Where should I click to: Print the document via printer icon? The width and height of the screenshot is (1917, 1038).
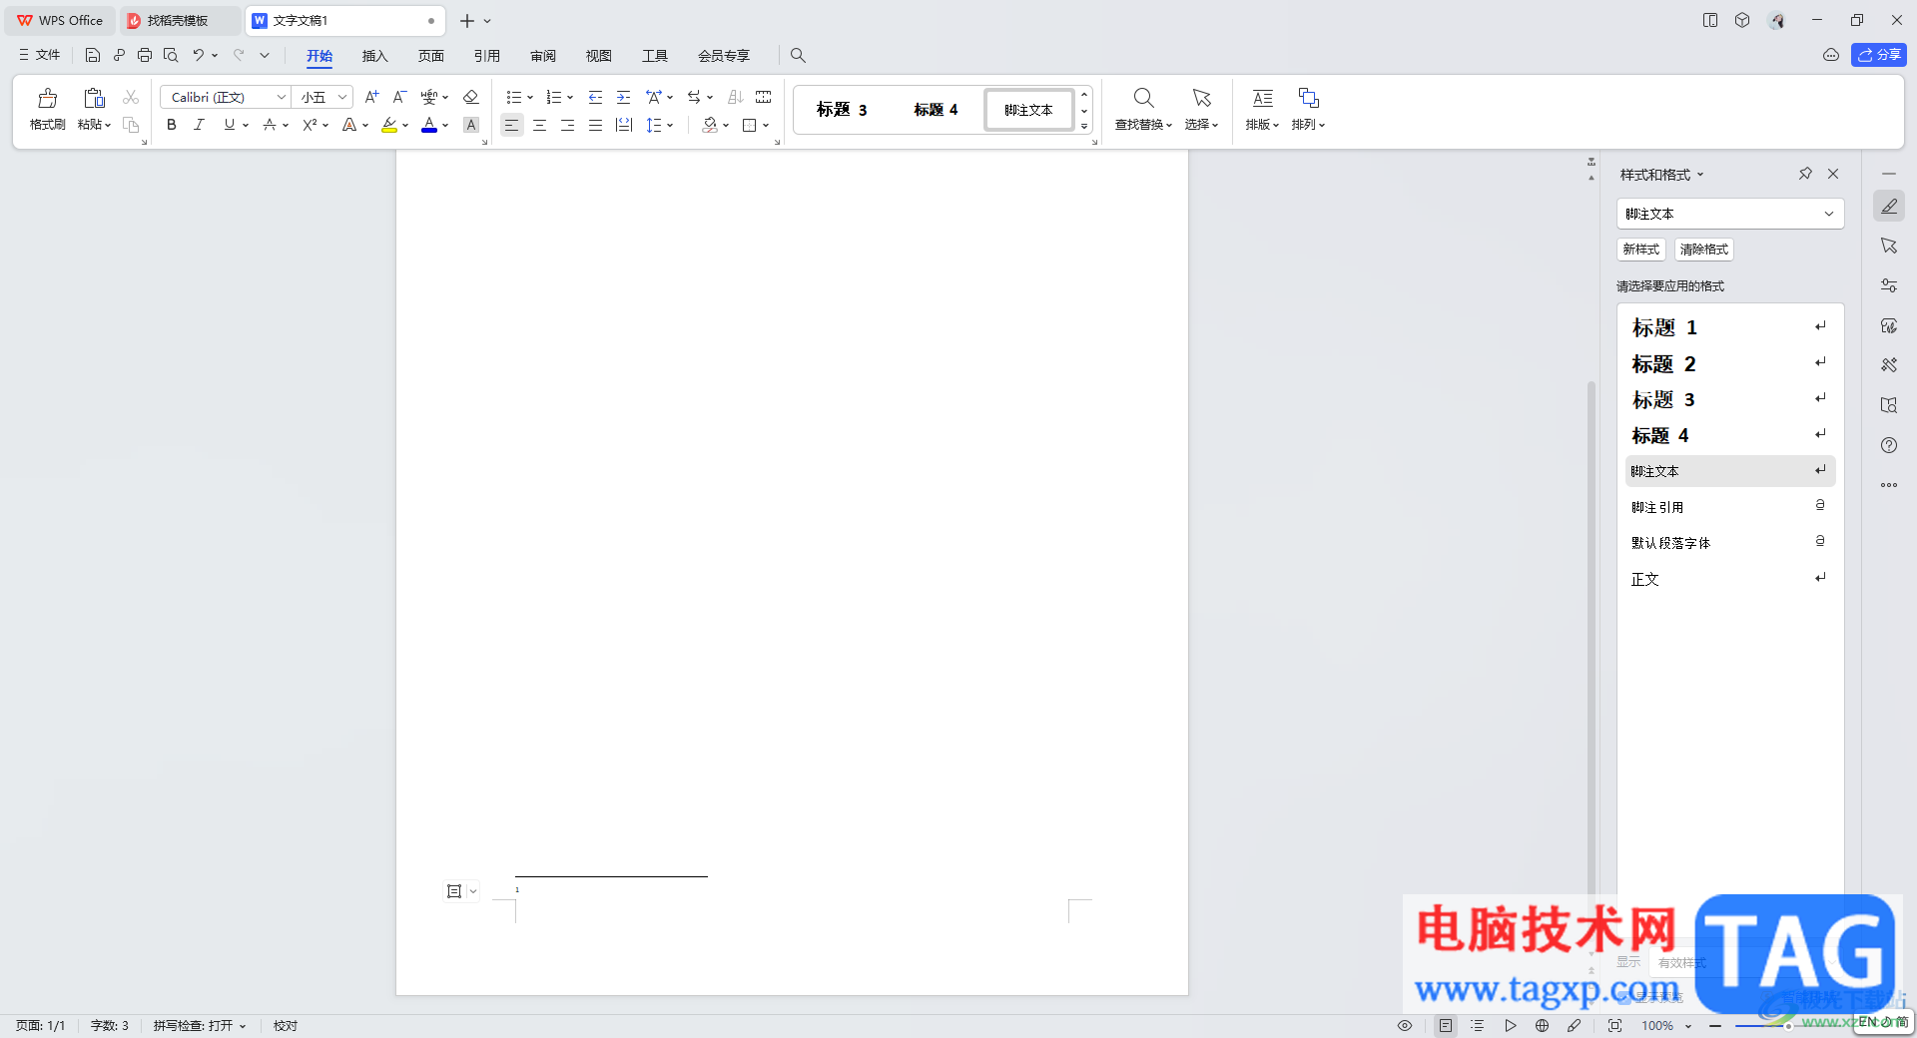pyautogui.click(x=145, y=55)
